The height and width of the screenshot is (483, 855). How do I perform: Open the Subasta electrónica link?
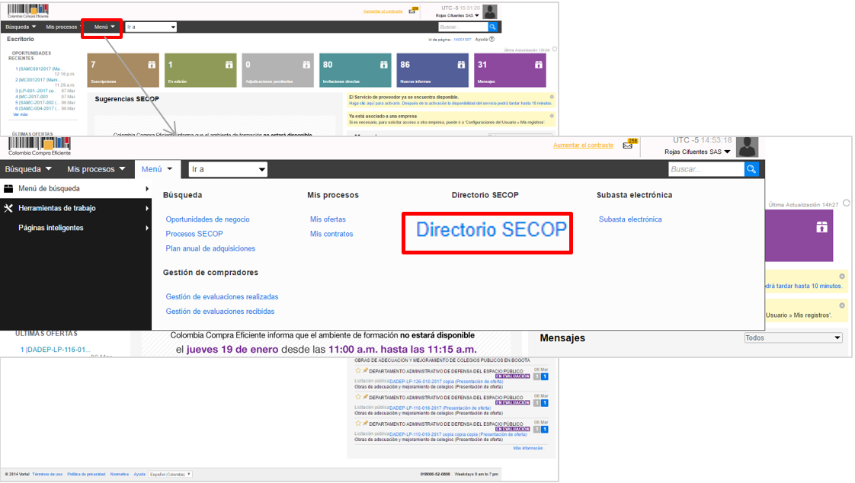[630, 219]
